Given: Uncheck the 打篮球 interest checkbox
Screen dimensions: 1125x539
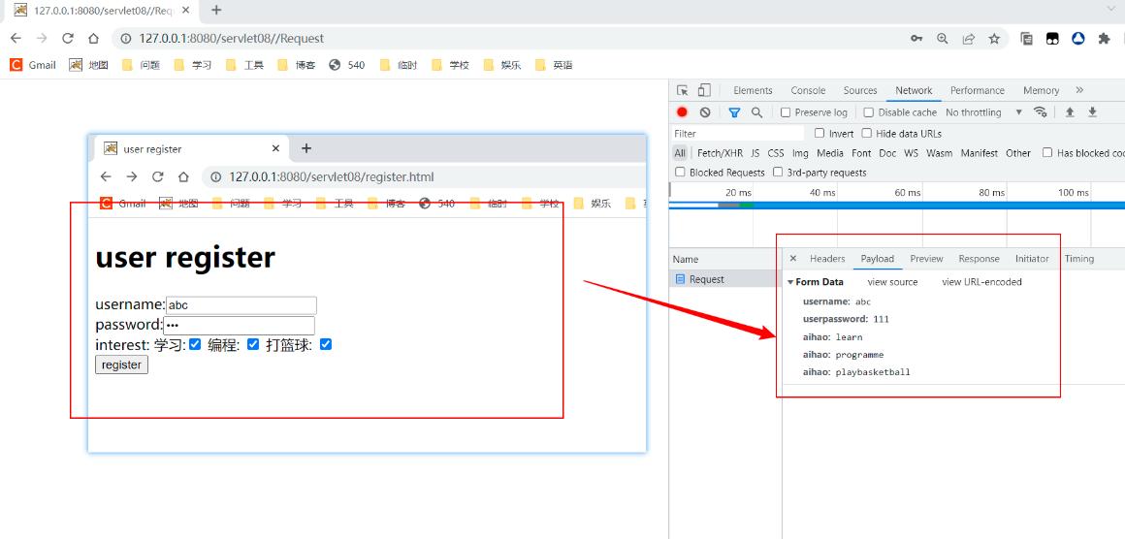Looking at the screenshot, I should [326, 345].
